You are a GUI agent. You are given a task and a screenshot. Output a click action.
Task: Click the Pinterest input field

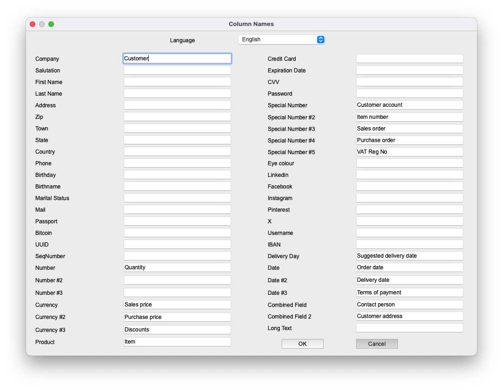point(410,209)
